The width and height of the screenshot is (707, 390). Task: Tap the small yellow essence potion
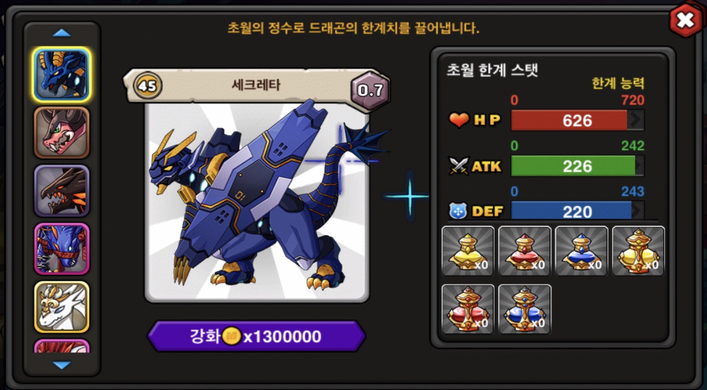coord(468,251)
